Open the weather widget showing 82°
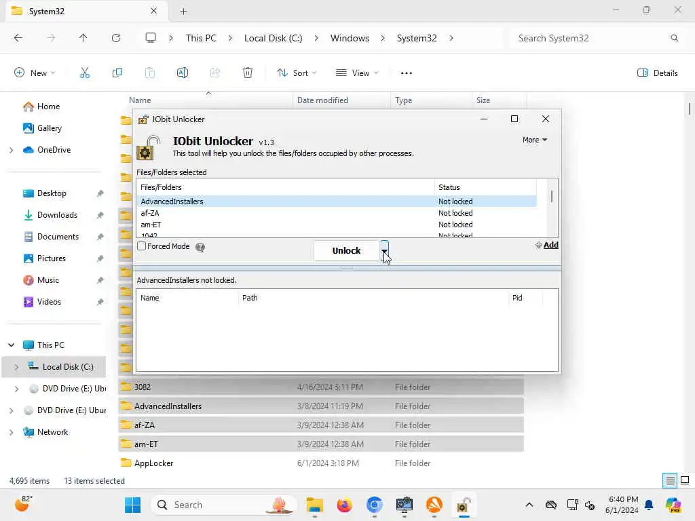695x521 pixels. click(x=23, y=504)
